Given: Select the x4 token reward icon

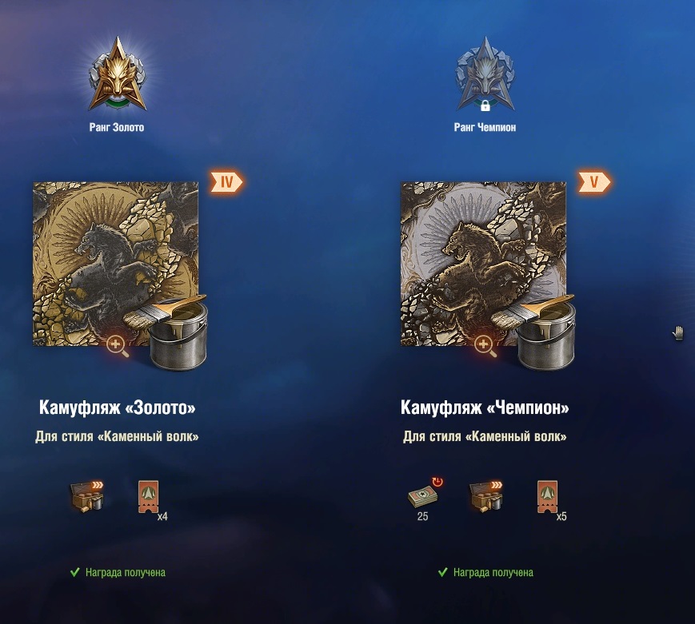Looking at the screenshot, I should pyautogui.click(x=149, y=497).
